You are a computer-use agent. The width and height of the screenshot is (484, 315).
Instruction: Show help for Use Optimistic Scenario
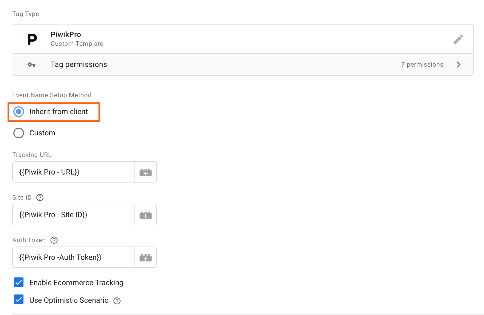pos(117,301)
